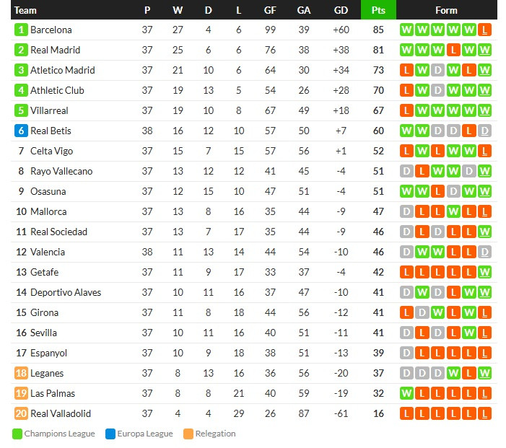Sort table by Pts column header
Viewport: 506px width, 448px height.
(x=378, y=10)
